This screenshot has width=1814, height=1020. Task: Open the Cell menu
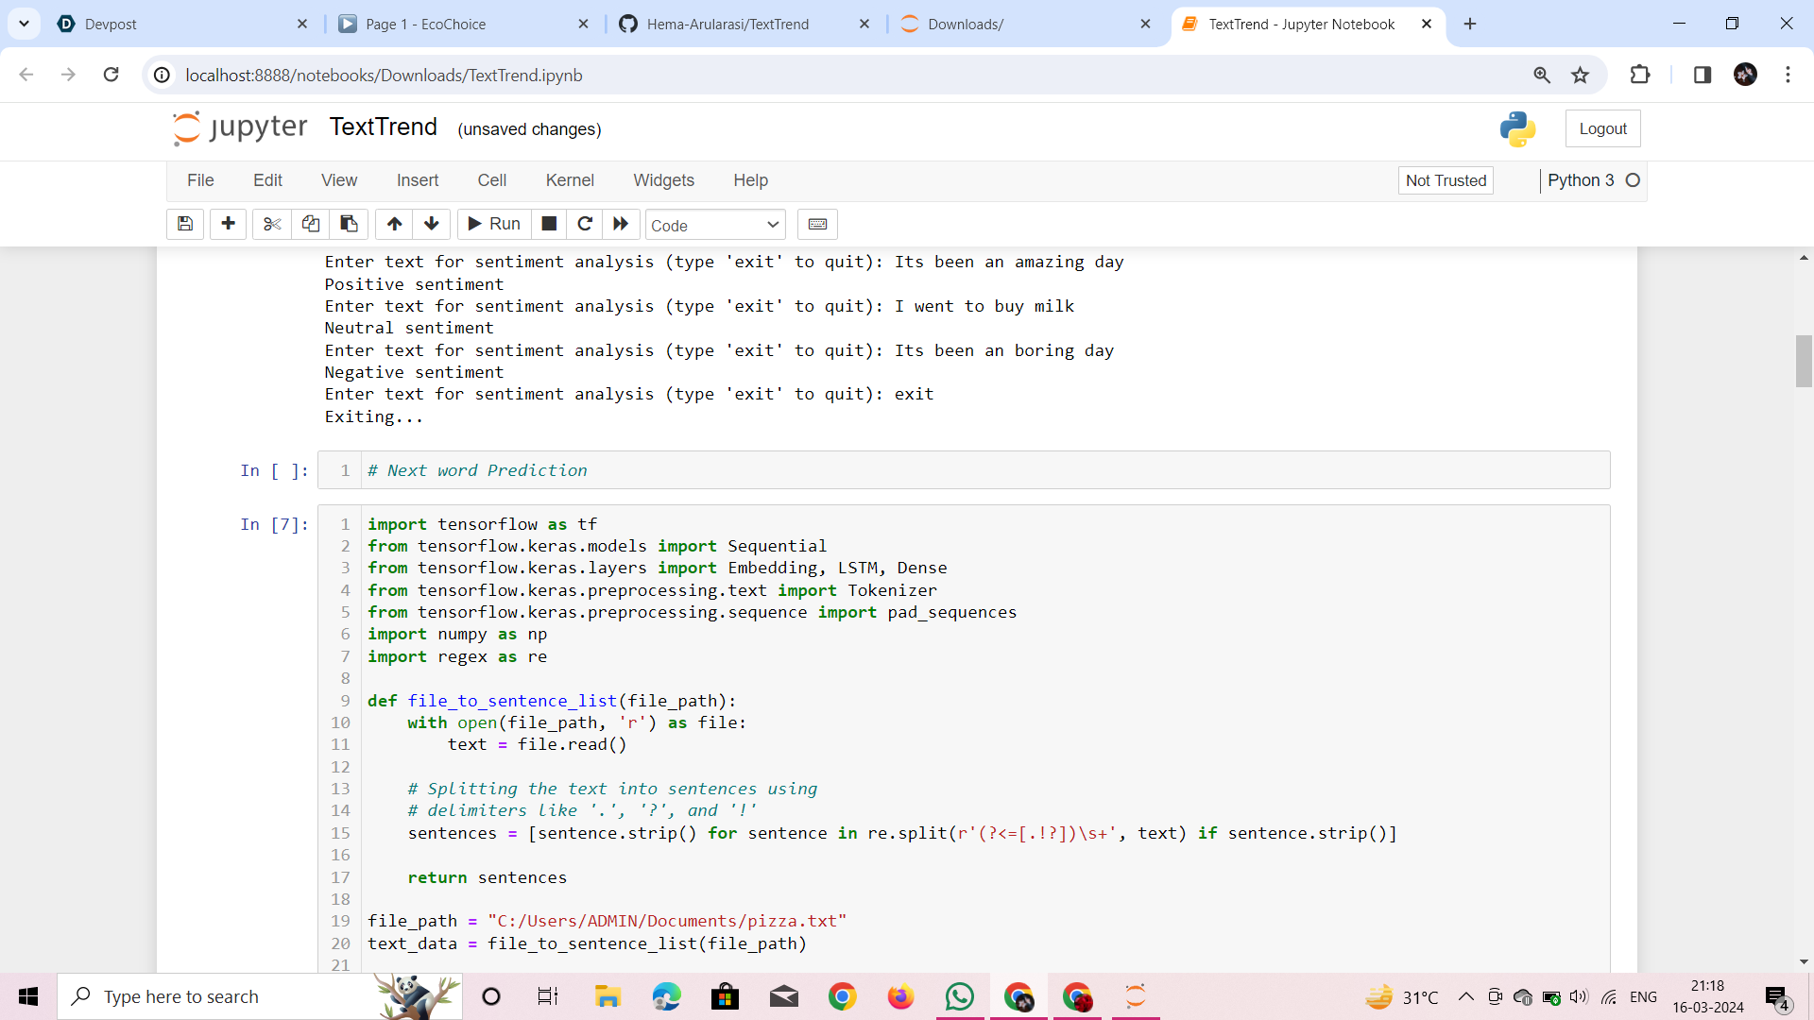coord(491,180)
